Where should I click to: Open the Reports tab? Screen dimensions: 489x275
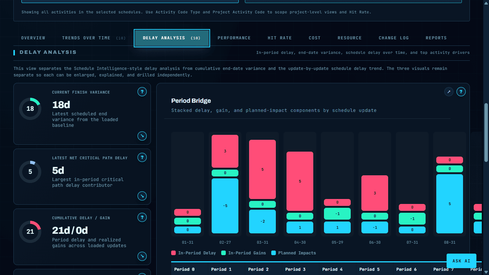click(x=436, y=38)
